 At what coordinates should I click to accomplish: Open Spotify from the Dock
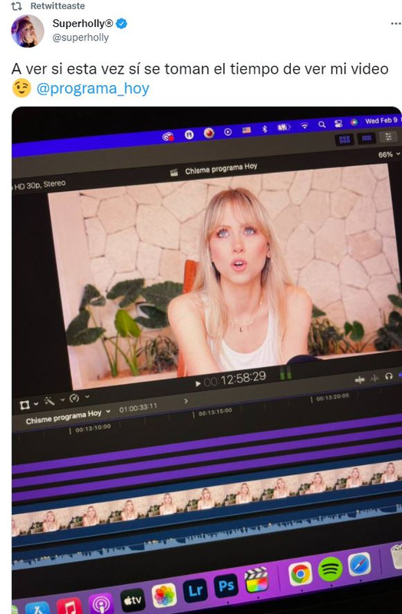click(x=330, y=569)
